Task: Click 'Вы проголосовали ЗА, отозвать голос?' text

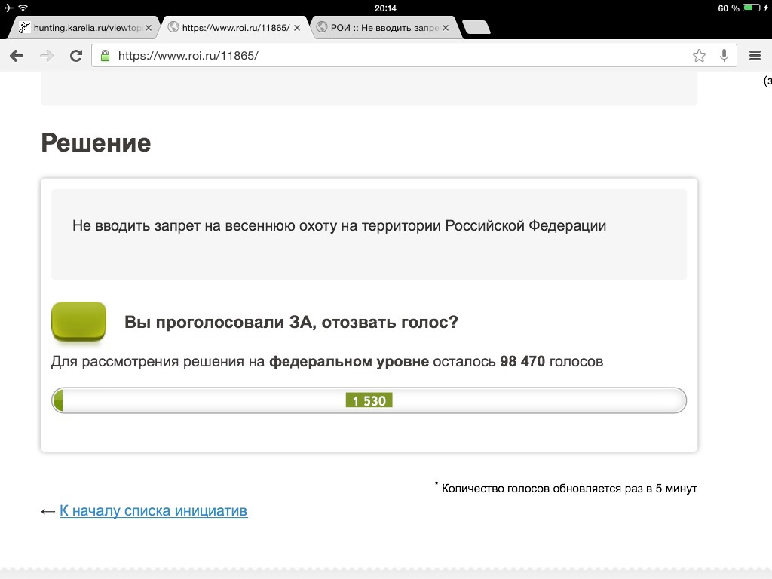Action: coord(291,323)
